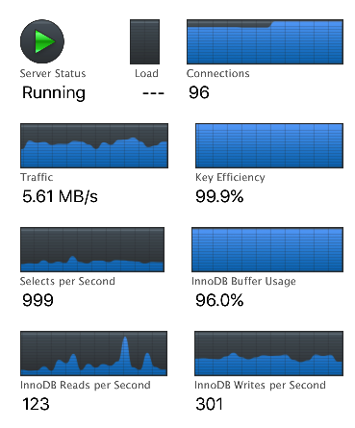Viewport: 355px width, 428px height.
Task: Click the 96.0% buffer usage value
Action: coord(219,300)
